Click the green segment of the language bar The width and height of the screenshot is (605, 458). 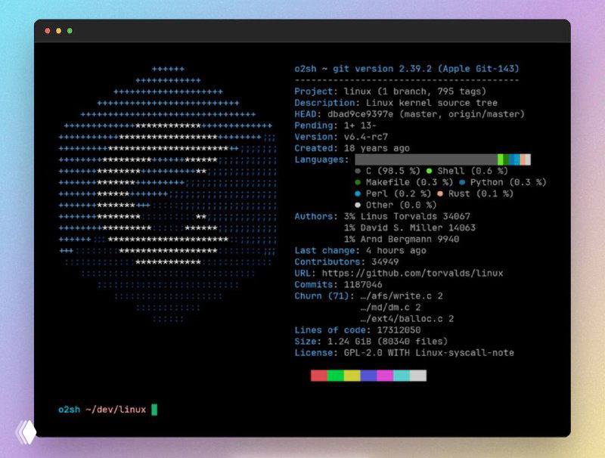pos(501,158)
